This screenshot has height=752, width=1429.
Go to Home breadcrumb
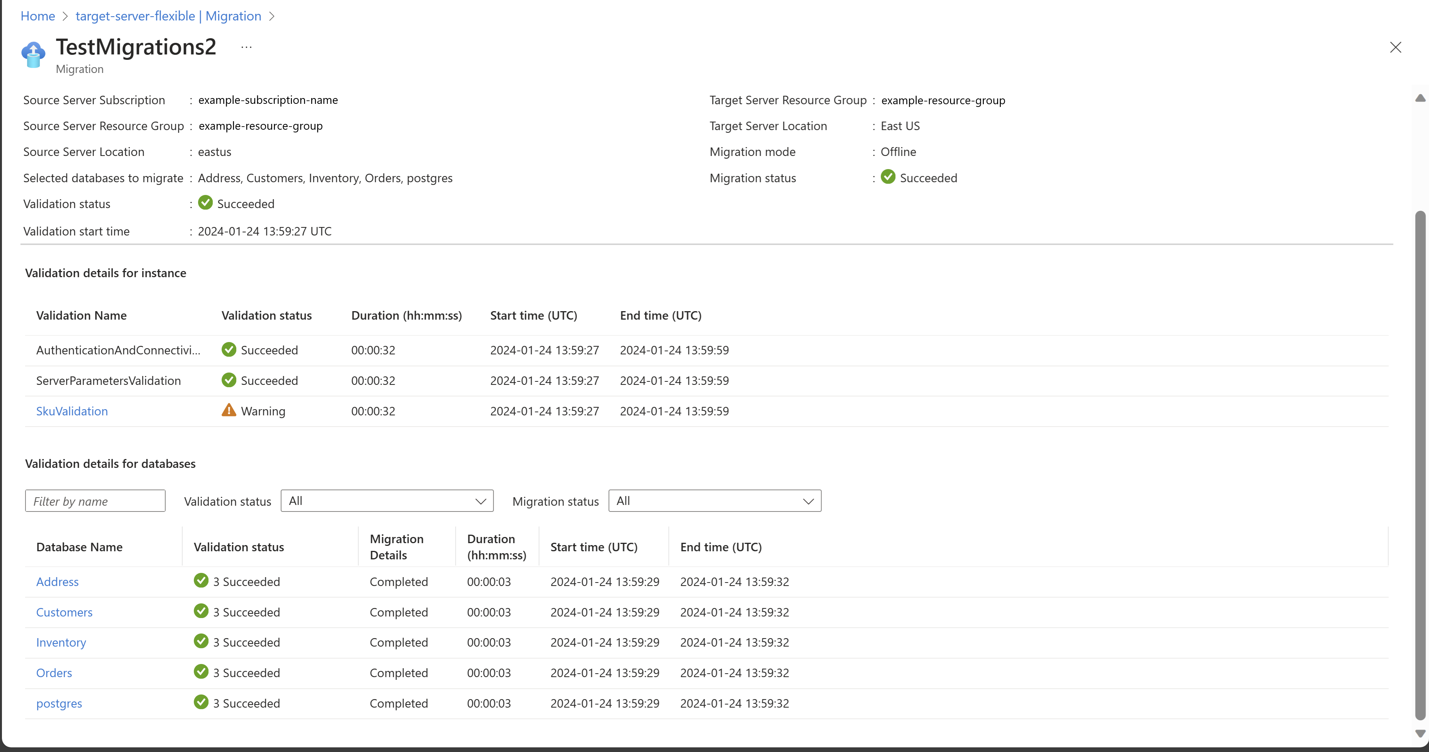coord(38,16)
